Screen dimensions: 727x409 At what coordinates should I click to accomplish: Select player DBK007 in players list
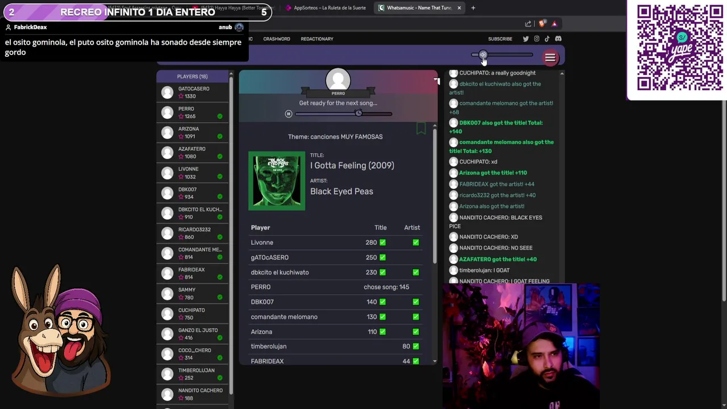click(x=193, y=193)
